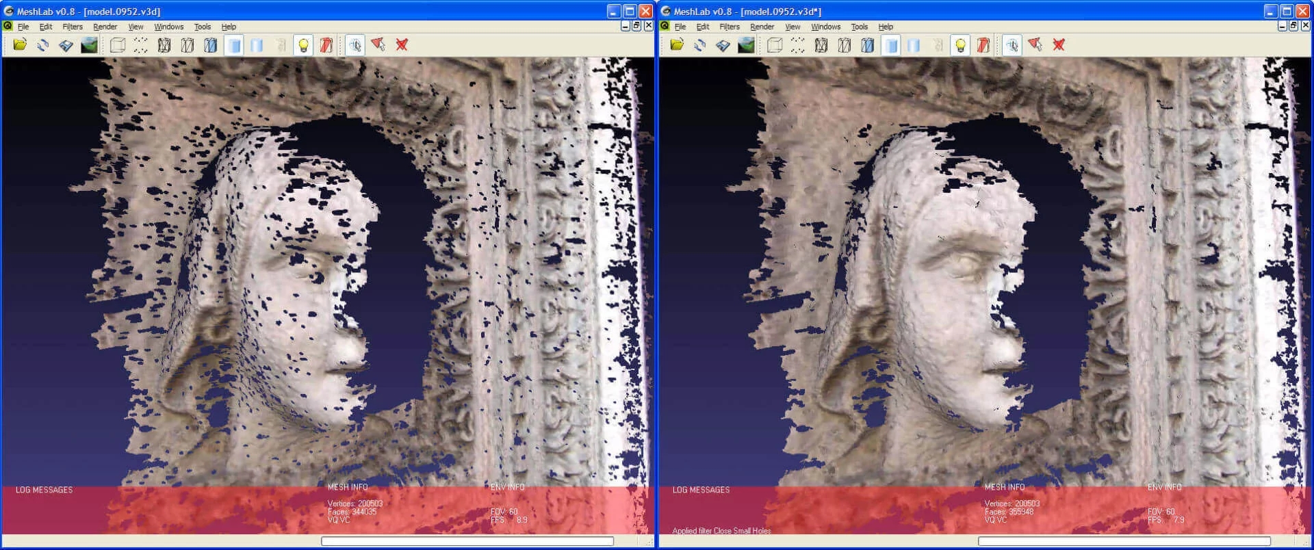Toggle double side lighting in right window

(x=983, y=45)
